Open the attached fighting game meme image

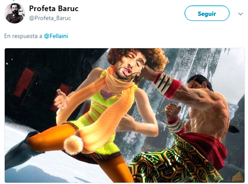[x=125, y=116]
